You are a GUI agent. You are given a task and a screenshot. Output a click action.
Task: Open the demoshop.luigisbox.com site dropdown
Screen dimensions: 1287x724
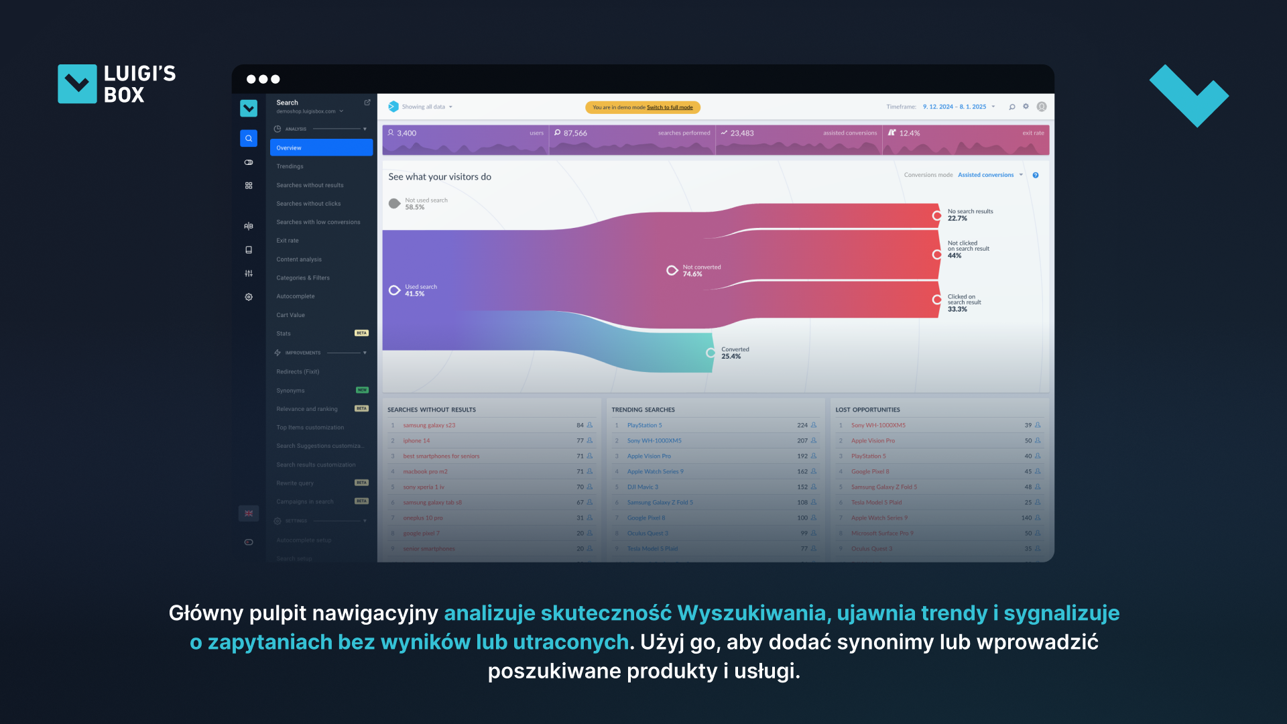pyautogui.click(x=310, y=111)
